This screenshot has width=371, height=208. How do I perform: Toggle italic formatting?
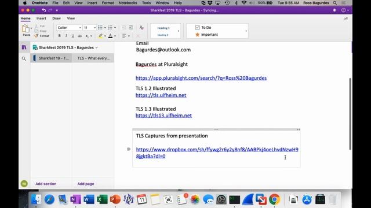point(66,36)
